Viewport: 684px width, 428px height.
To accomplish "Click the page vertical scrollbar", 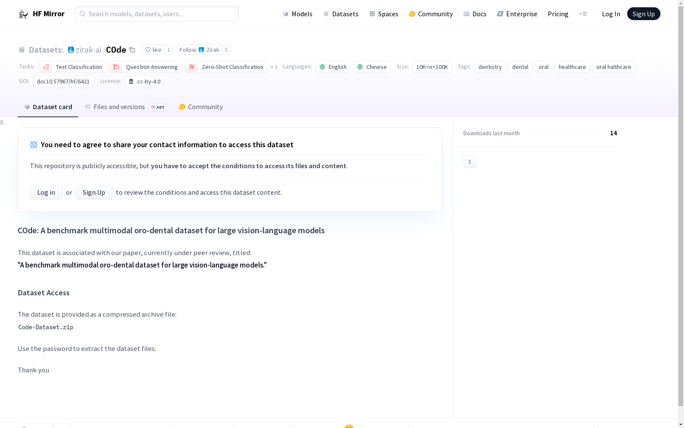I will pyautogui.click(x=681, y=205).
